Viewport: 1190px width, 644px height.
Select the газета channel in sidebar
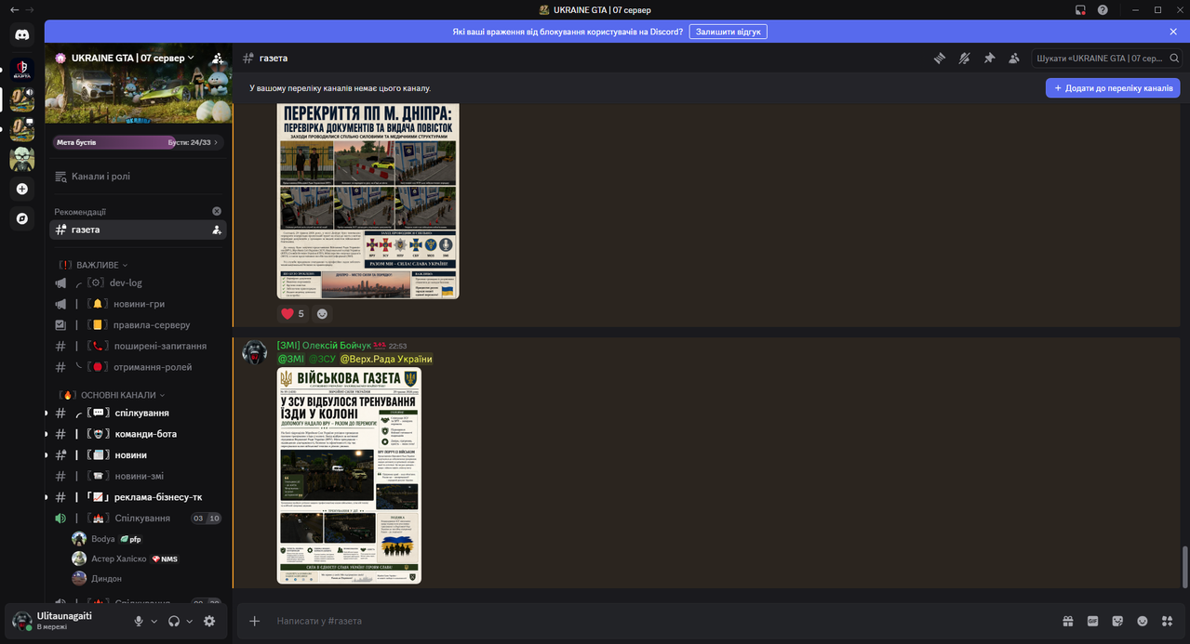(138, 230)
